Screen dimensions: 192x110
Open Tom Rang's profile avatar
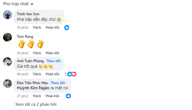(x=7, y=37)
